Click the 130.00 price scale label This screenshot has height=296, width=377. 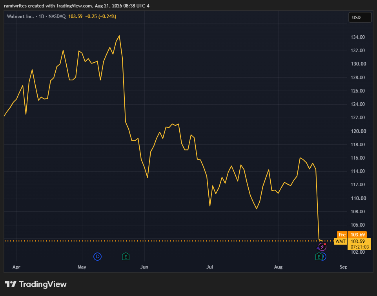pos(358,64)
